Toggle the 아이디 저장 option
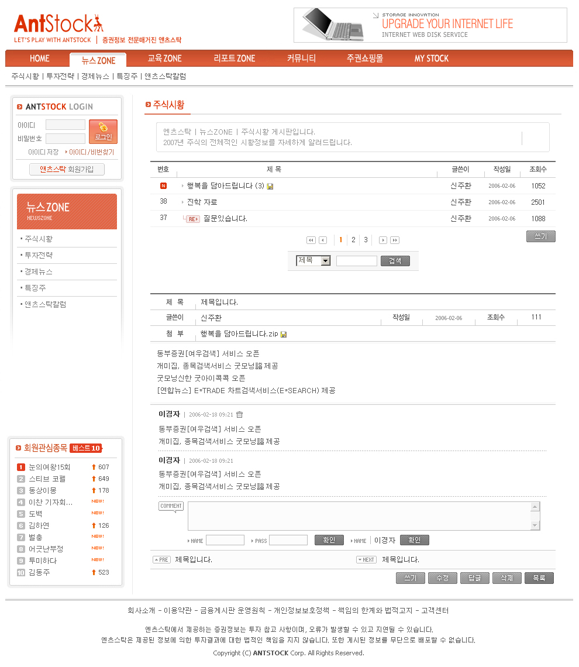Viewport: 579px width, 667px height. [43, 152]
